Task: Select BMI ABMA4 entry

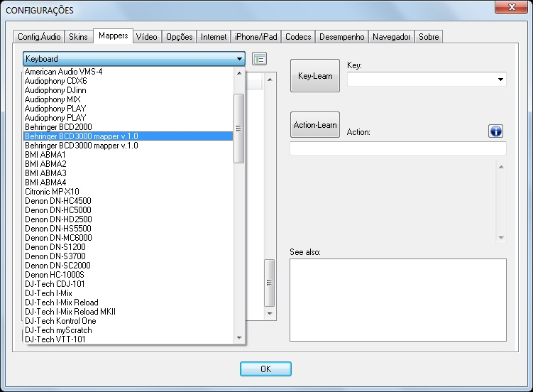Action: click(x=128, y=183)
